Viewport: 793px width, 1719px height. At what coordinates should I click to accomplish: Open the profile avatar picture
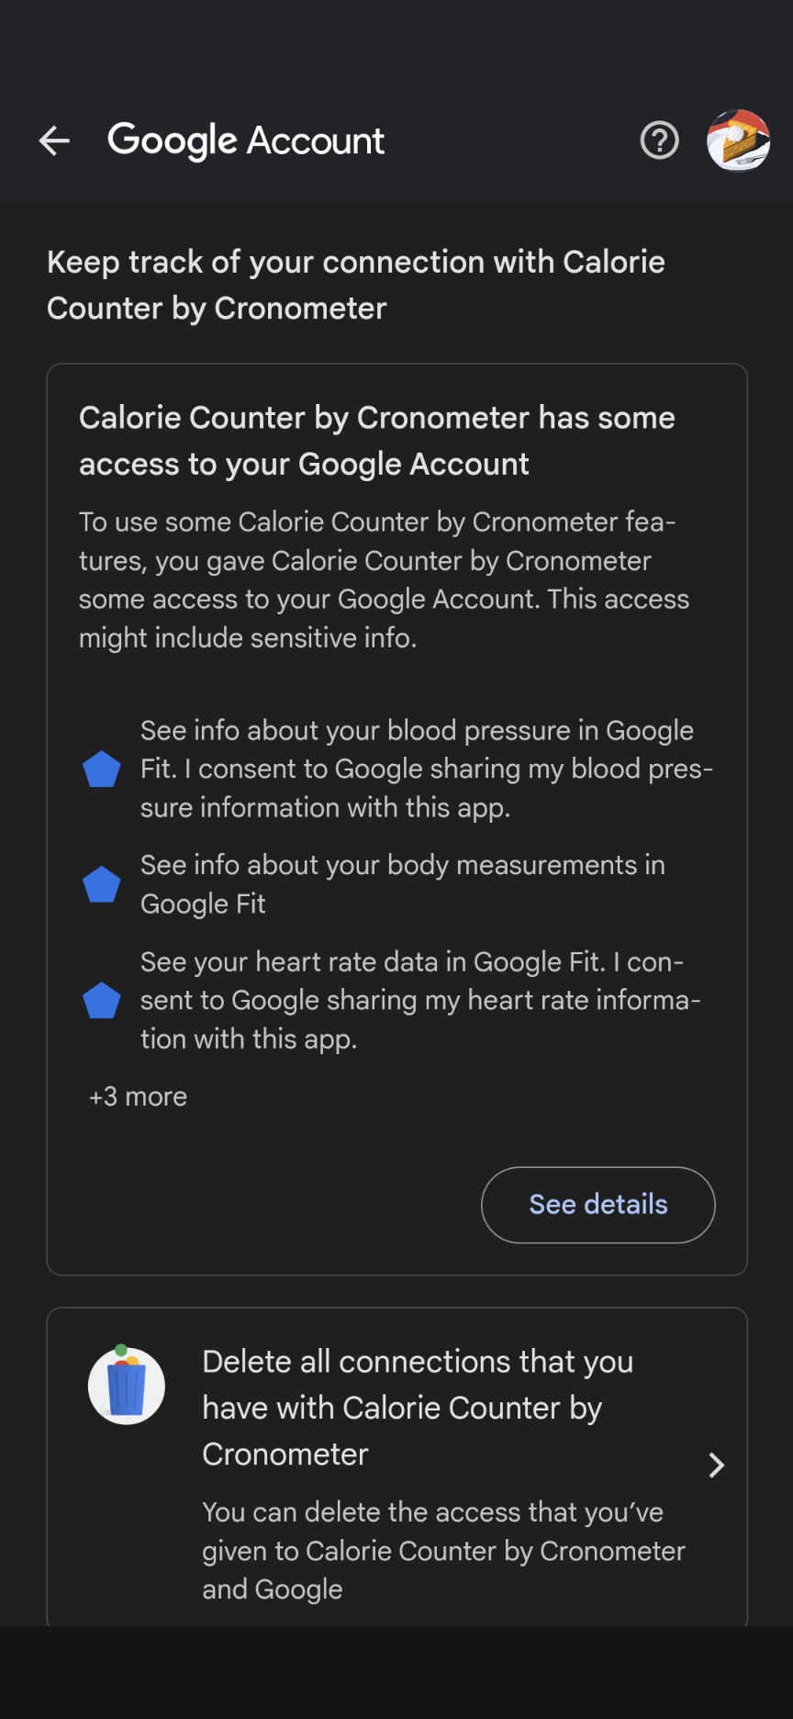pos(738,140)
